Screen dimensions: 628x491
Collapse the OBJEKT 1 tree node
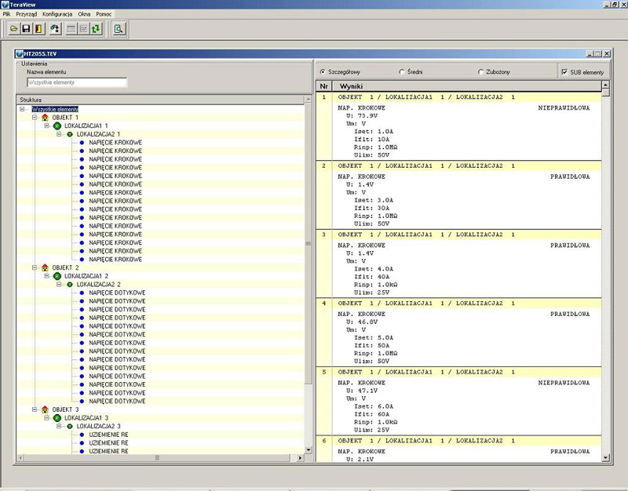tap(35, 118)
